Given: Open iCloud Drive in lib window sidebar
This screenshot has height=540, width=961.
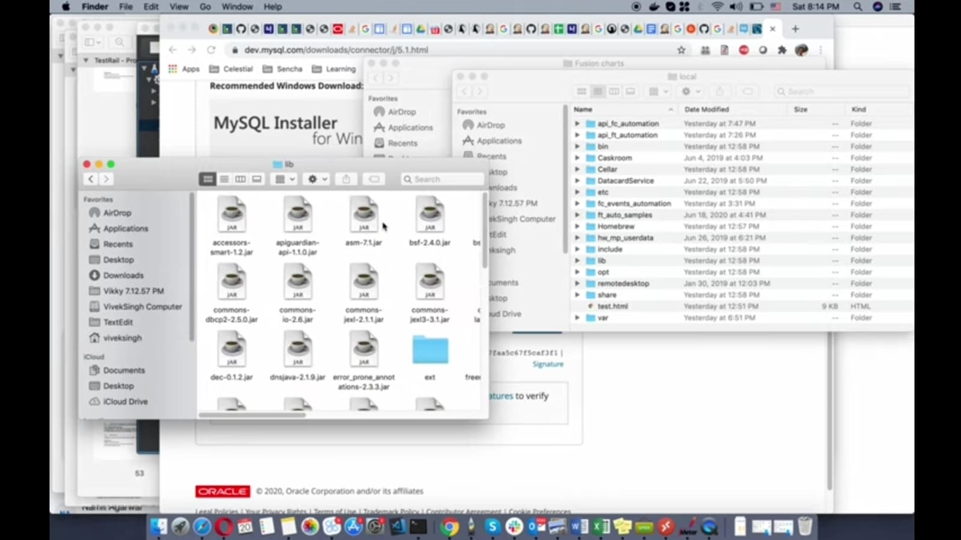Looking at the screenshot, I should (118, 401).
